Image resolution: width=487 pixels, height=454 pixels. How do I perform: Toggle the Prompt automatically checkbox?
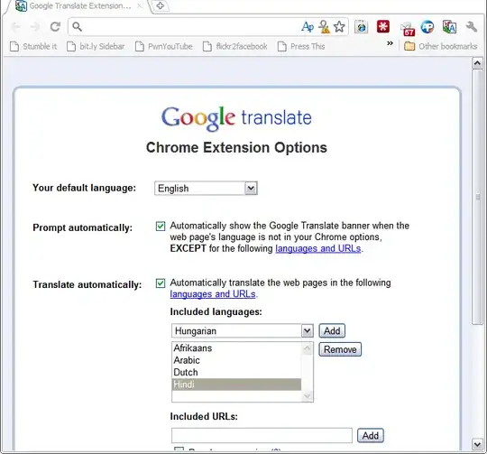point(161,227)
